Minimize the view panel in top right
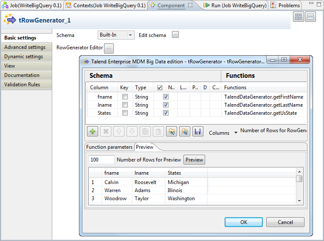 (x=311, y=3)
